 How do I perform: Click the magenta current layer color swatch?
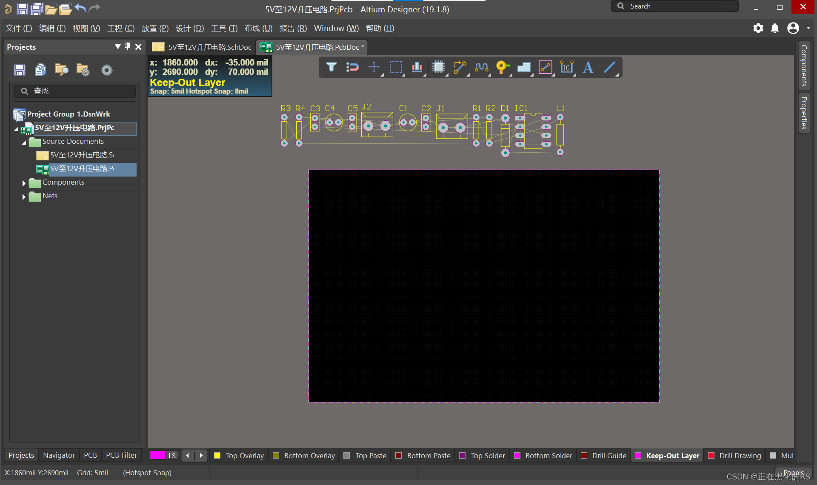[157, 455]
